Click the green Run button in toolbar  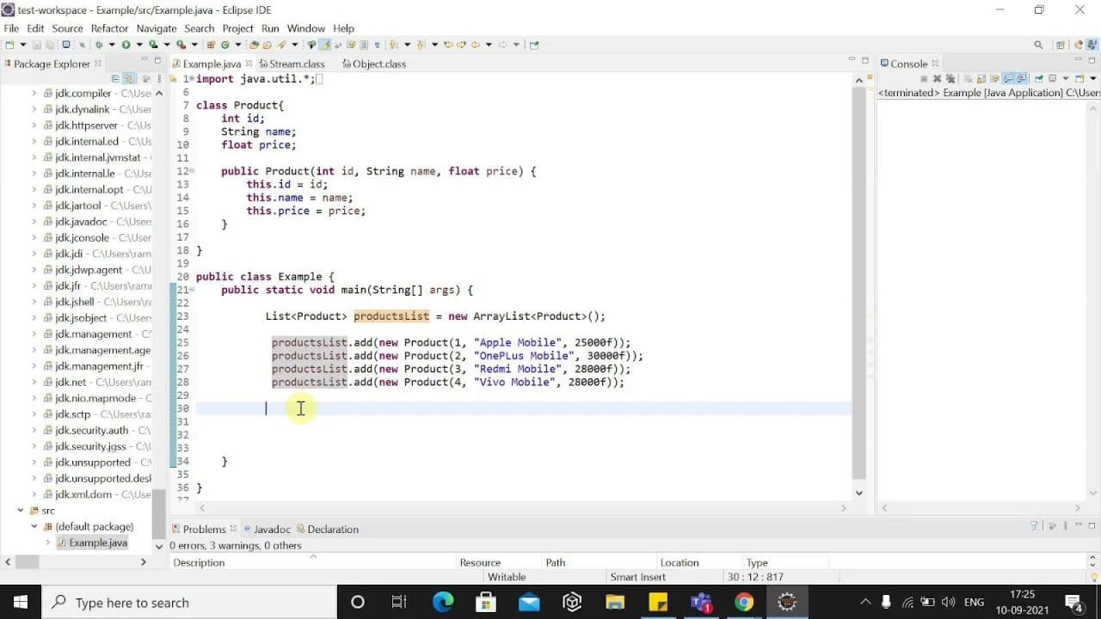coord(126,45)
